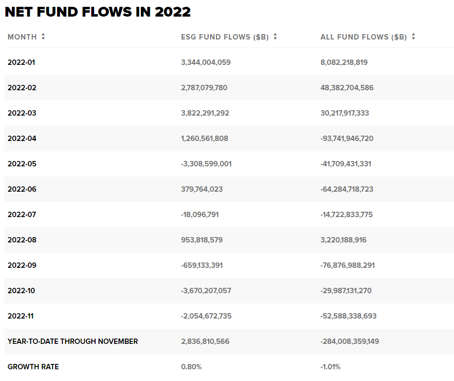Click the sort arrows beside All Fund Flows
This screenshot has width=454, height=381.
414,37
